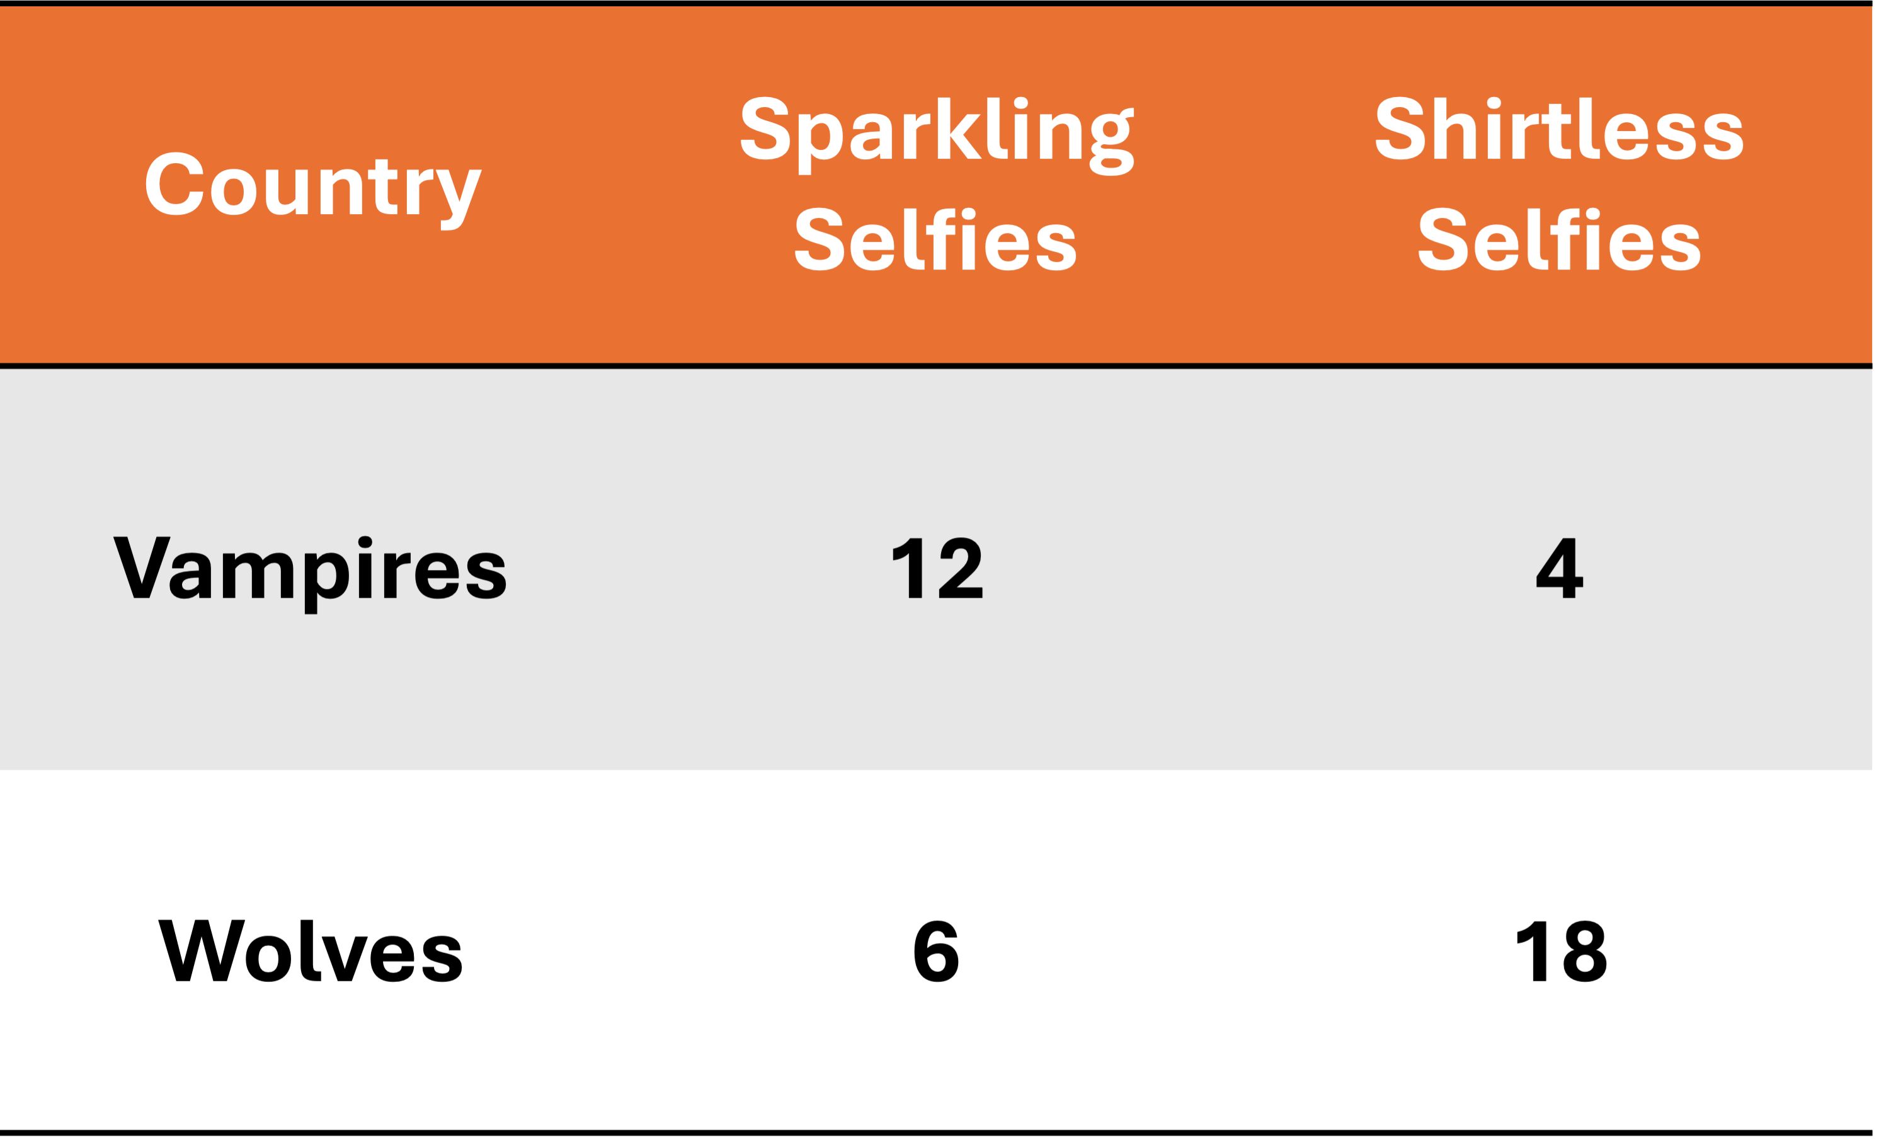Click the black divider line under the orange header
The image size is (1879, 1140).
click(937, 366)
